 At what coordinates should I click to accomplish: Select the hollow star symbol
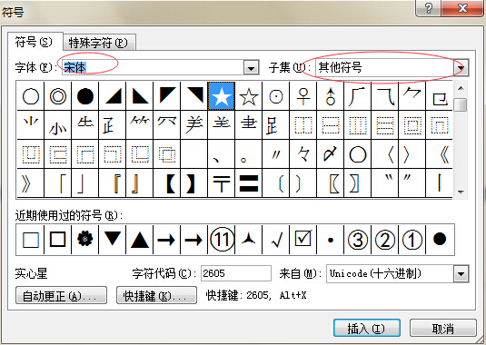[x=249, y=96]
